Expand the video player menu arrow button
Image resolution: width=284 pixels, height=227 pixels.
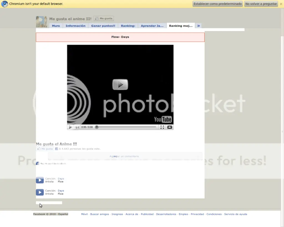click(170, 127)
